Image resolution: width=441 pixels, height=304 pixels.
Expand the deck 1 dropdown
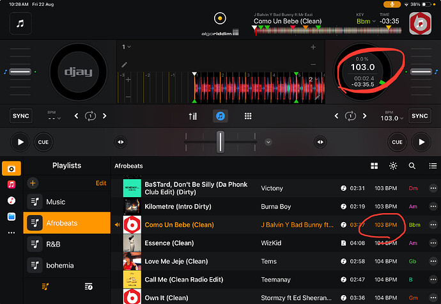pyautogui.click(x=127, y=47)
